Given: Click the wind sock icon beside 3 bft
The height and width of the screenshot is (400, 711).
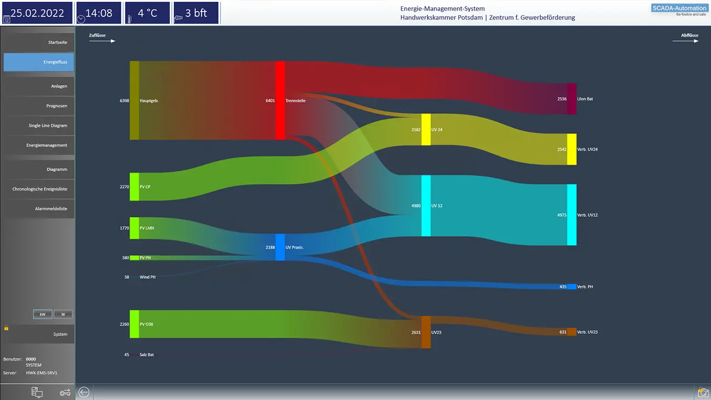Looking at the screenshot, I should click(179, 18).
